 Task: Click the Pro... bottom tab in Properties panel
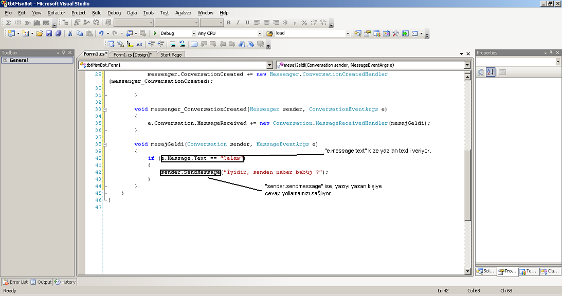(x=507, y=271)
